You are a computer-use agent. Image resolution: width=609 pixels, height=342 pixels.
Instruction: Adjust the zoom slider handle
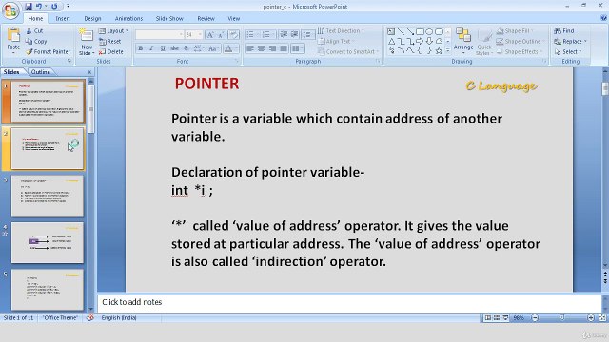561,317
